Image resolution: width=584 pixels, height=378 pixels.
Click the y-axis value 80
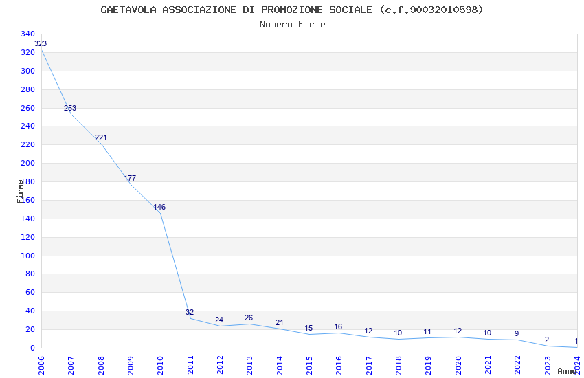coord(30,274)
